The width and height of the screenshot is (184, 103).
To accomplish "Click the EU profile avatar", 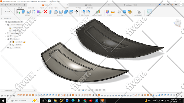I will click(x=181, y=5).
